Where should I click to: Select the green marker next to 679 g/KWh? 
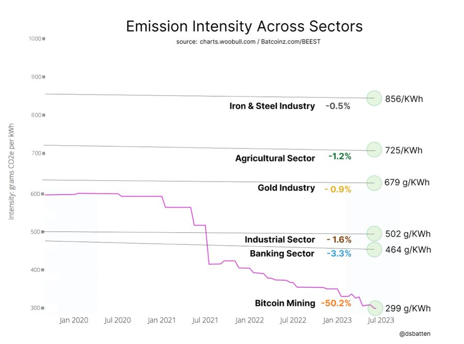pyautogui.click(x=374, y=182)
